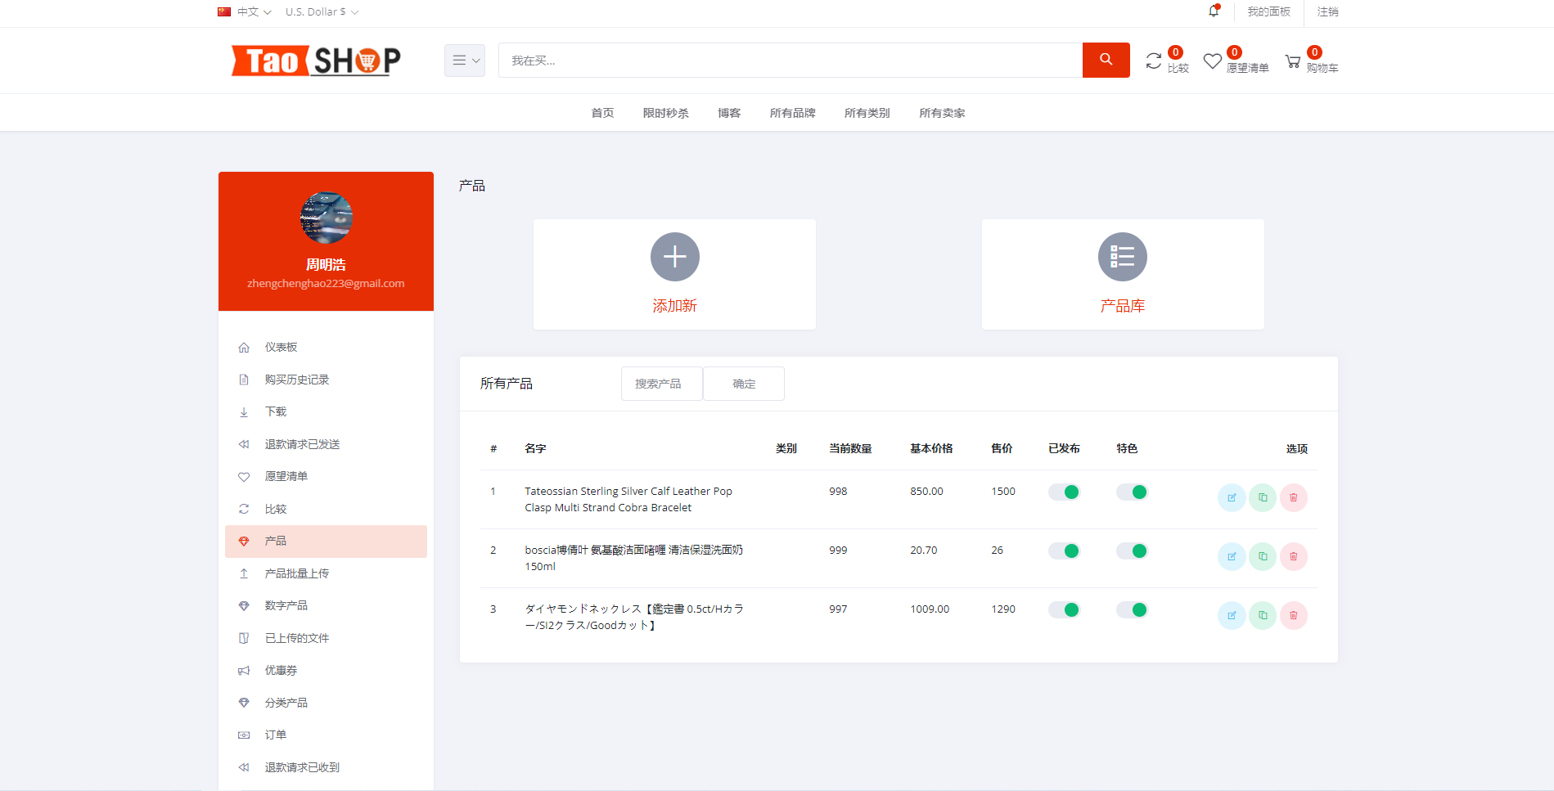Open the notification bell icon
1554x791 pixels.
[1214, 11]
